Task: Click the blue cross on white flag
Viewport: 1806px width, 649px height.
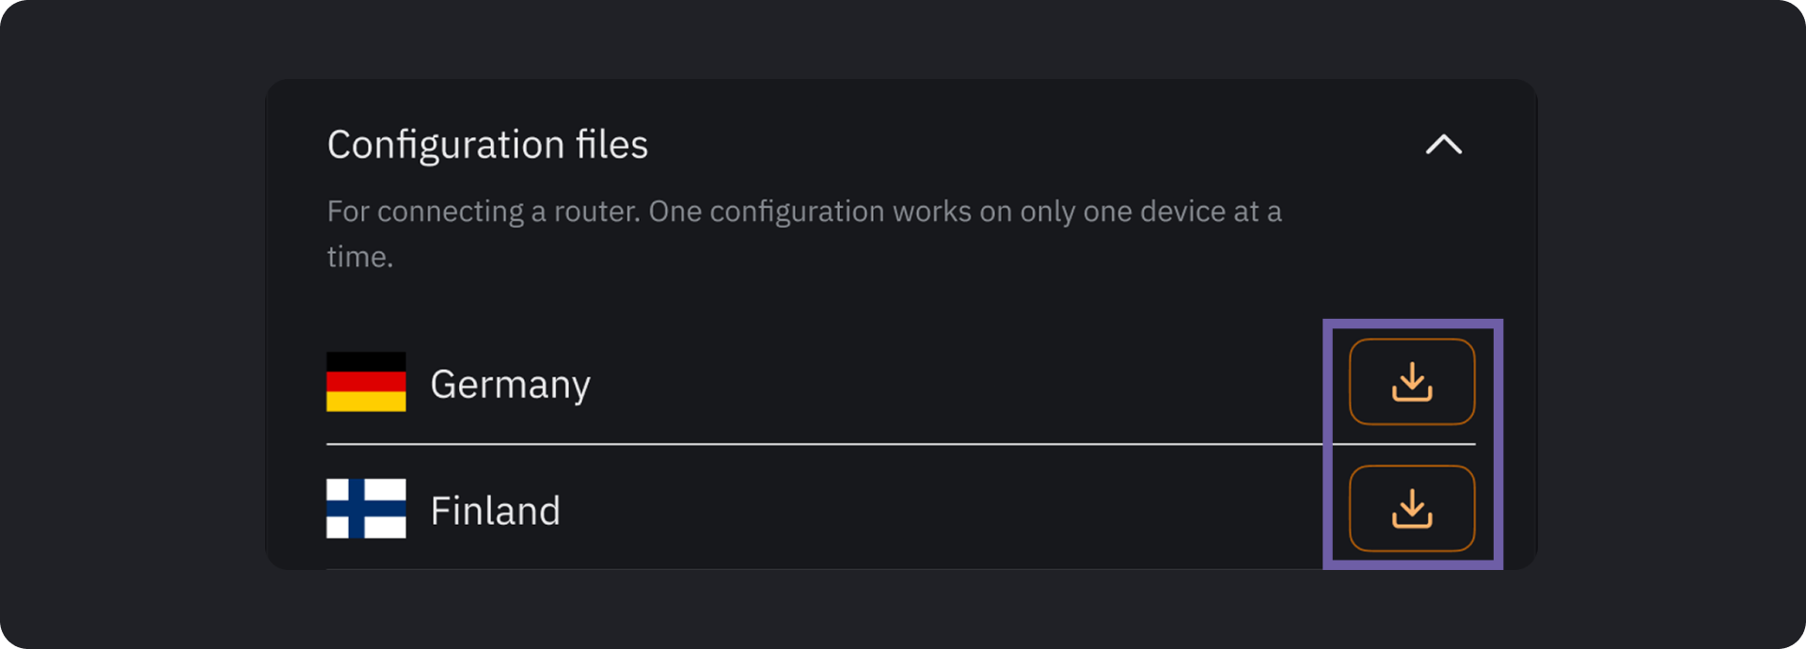Action: [x=366, y=509]
